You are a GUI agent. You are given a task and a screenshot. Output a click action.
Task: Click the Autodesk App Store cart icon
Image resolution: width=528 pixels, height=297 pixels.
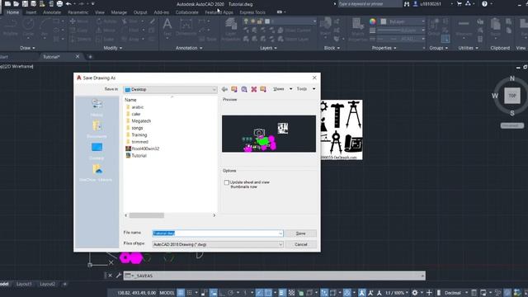point(460,4)
